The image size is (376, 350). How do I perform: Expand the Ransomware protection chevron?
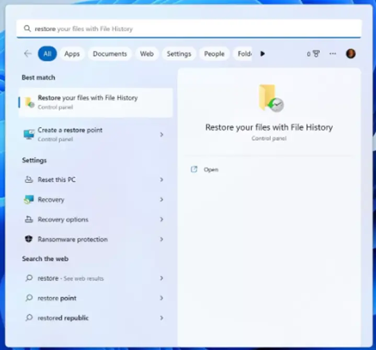pos(162,239)
